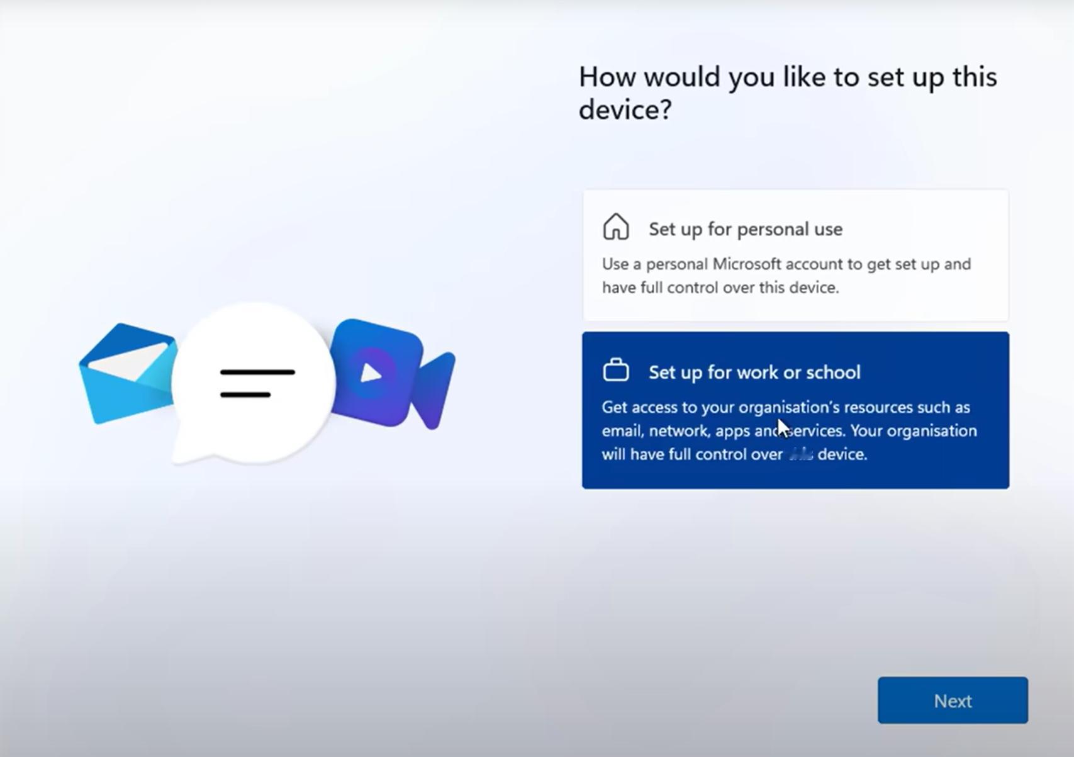Select the Set up for personal use card
1074x757 pixels.
795,255
